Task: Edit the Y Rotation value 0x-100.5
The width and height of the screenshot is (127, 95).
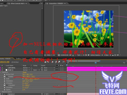Action: pos(26,85)
